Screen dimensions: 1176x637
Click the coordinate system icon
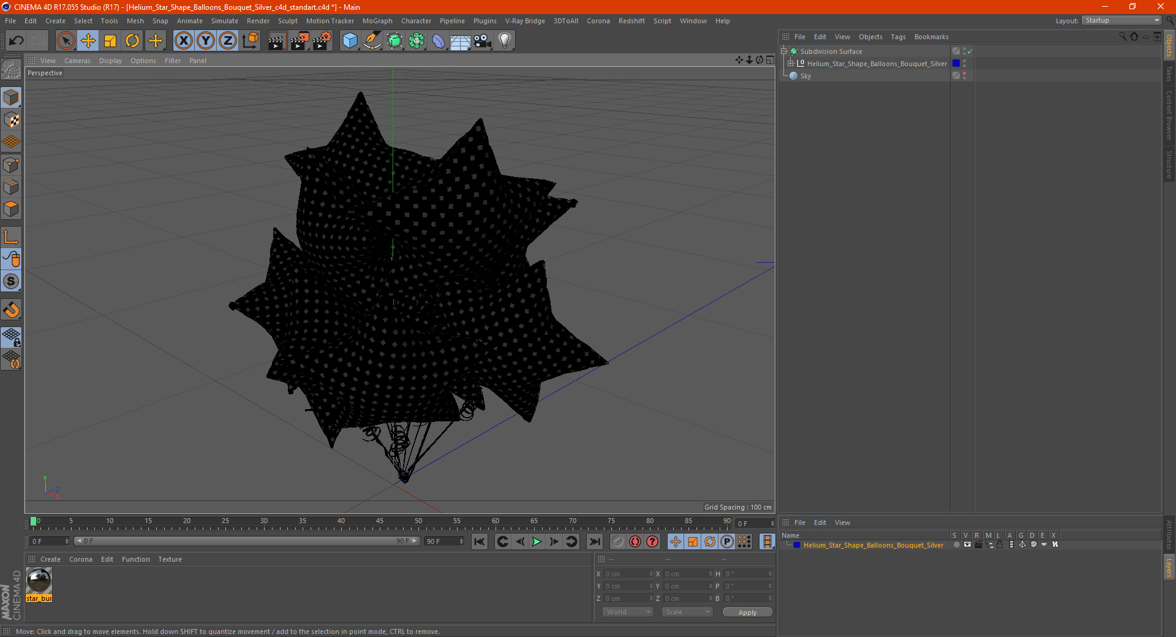point(251,41)
